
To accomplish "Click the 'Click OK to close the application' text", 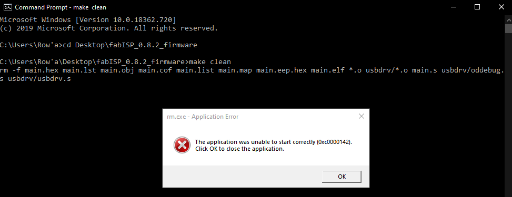I will click(239, 149).
